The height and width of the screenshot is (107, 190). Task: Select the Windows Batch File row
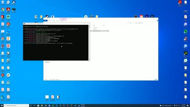99,31
